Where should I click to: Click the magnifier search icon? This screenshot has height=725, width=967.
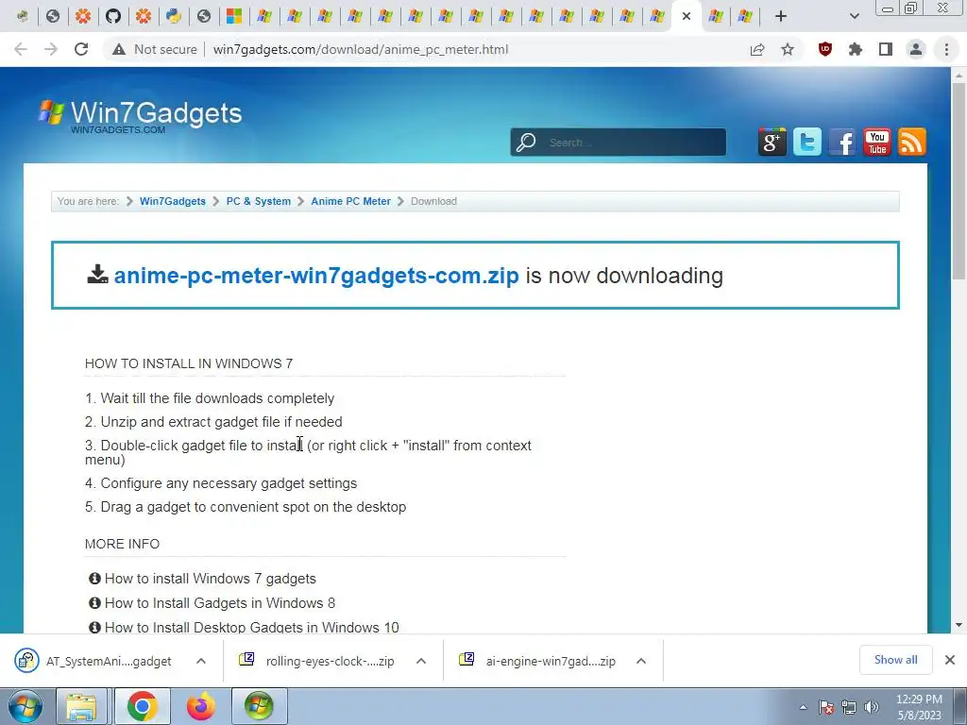(x=525, y=143)
